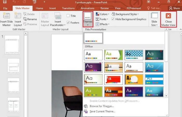Select the white Office theme thumbnail

pyautogui.click(x=93, y=55)
